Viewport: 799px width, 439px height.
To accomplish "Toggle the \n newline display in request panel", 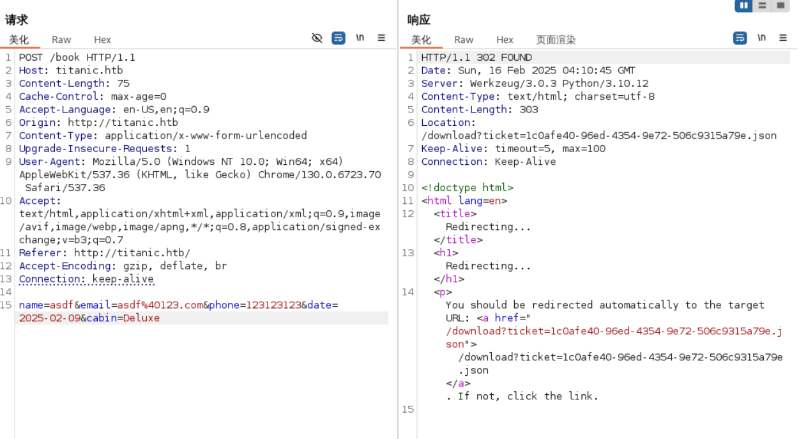I will tap(360, 38).
